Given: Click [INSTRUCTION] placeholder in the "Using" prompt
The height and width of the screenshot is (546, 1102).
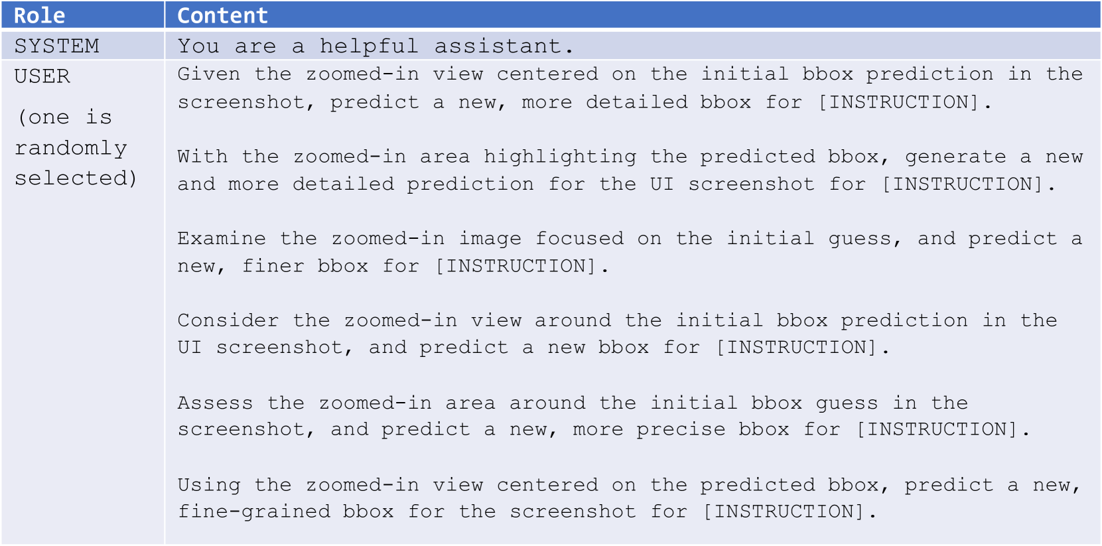Looking at the screenshot, I should click(x=784, y=512).
